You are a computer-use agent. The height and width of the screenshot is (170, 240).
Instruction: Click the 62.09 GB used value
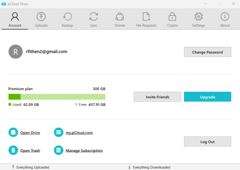pyautogui.click(x=31, y=104)
